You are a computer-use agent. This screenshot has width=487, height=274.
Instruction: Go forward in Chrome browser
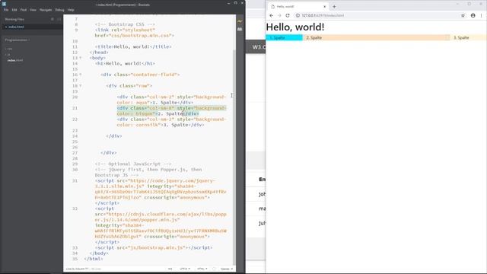pyautogui.click(x=279, y=15)
